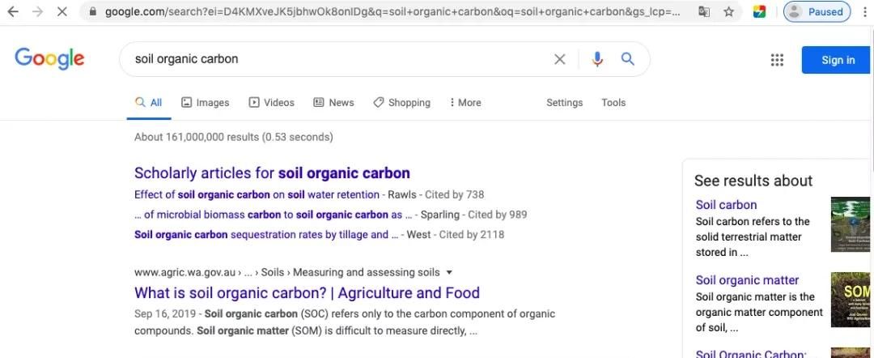874x358 pixels.
Task: Expand the dropdown arrow beside agric.wa.gov.au URL
Action: [x=450, y=273]
